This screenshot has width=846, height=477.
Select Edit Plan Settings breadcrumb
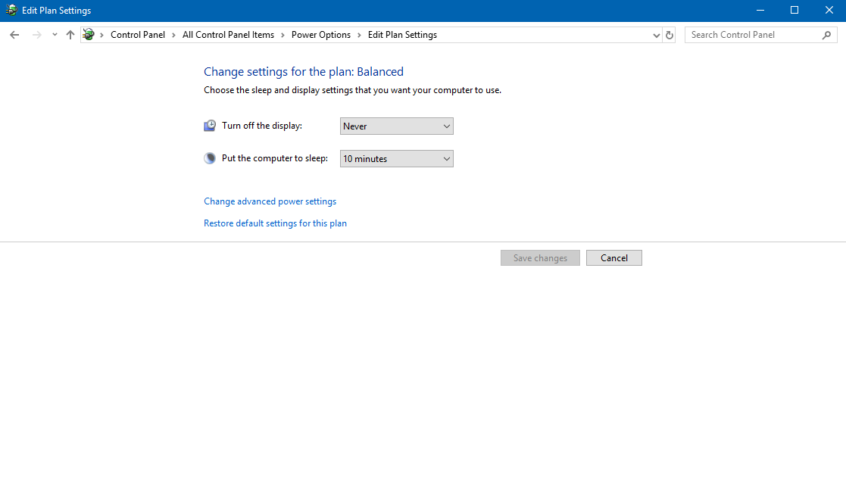click(402, 35)
